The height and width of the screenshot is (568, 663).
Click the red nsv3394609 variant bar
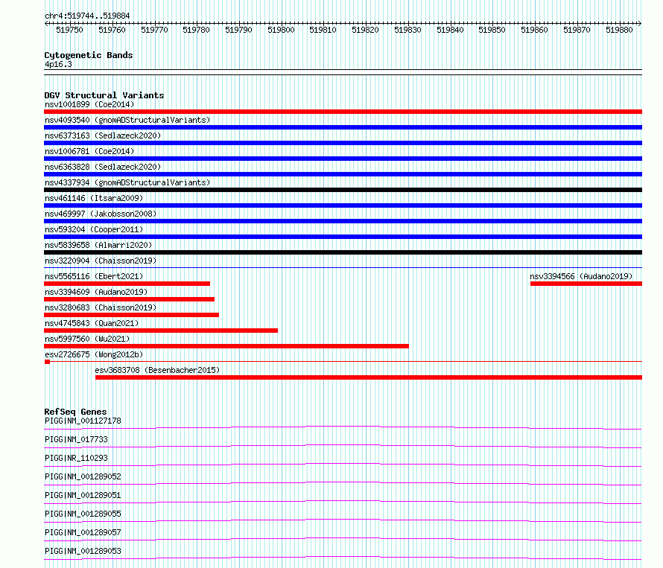[129, 299]
